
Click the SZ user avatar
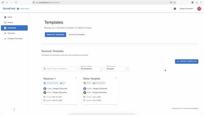tap(199, 9)
